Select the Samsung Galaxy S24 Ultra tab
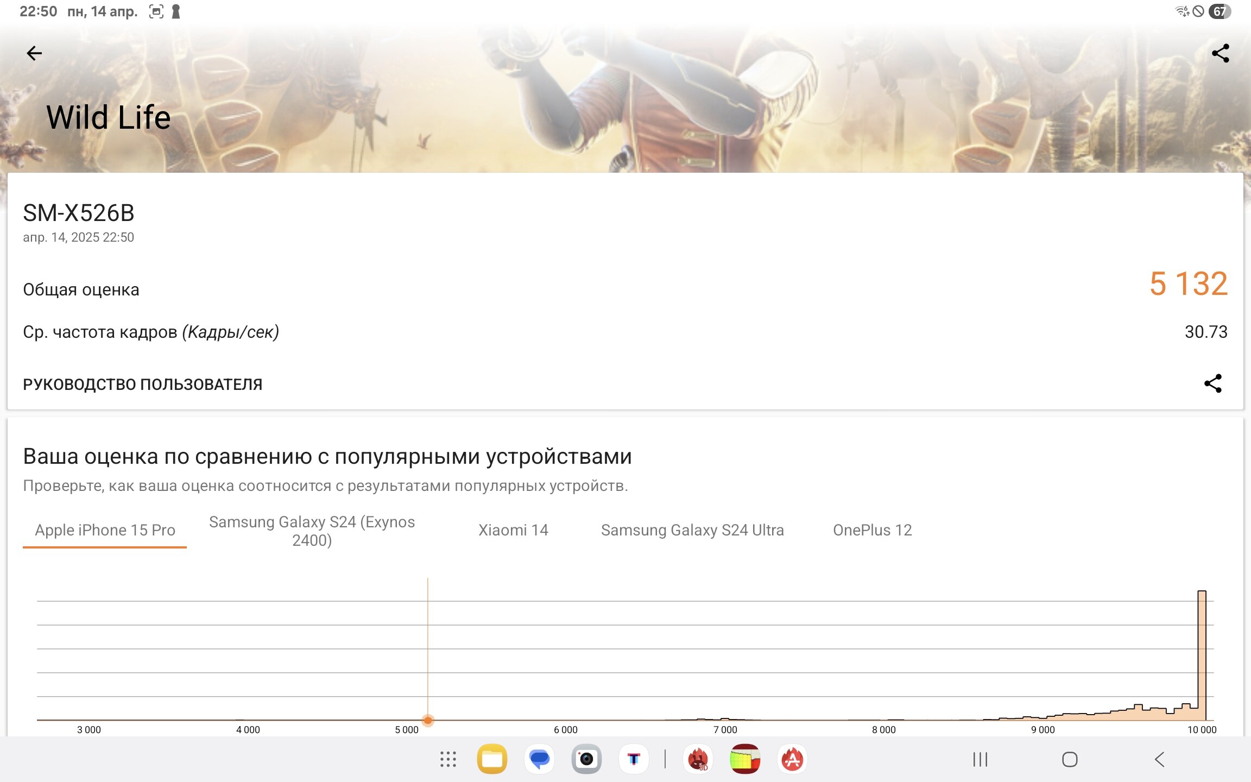1251x782 pixels. coord(692,530)
